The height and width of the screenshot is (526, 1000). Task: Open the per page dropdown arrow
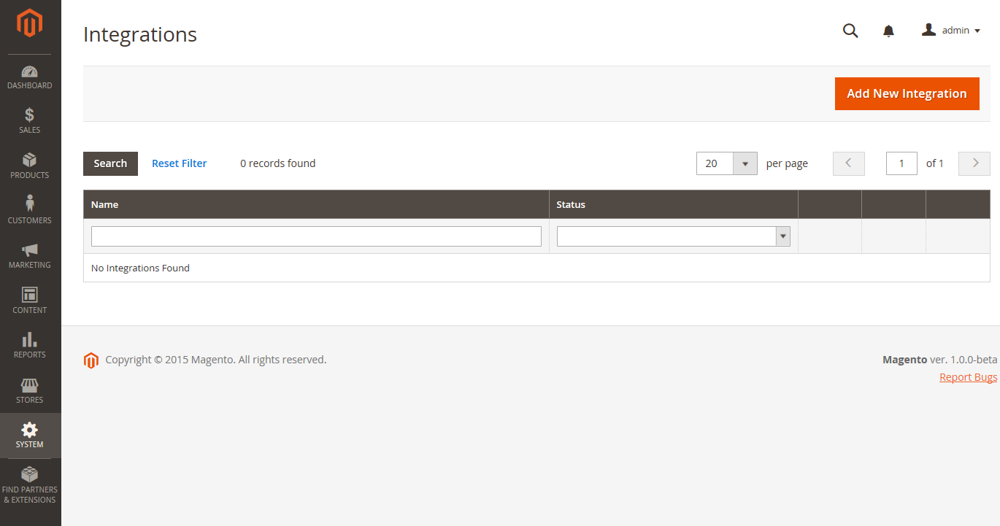click(745, 163)
